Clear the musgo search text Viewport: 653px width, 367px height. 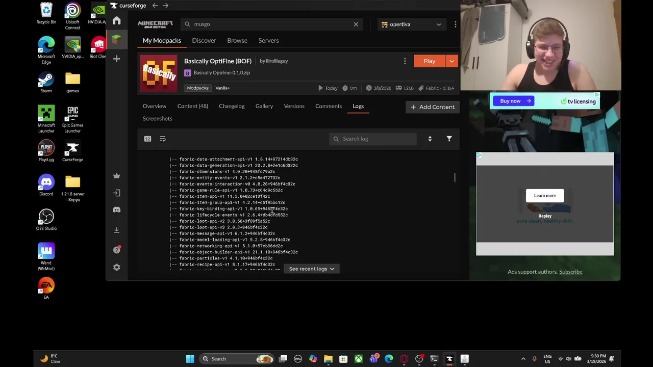tap(356, 24)
